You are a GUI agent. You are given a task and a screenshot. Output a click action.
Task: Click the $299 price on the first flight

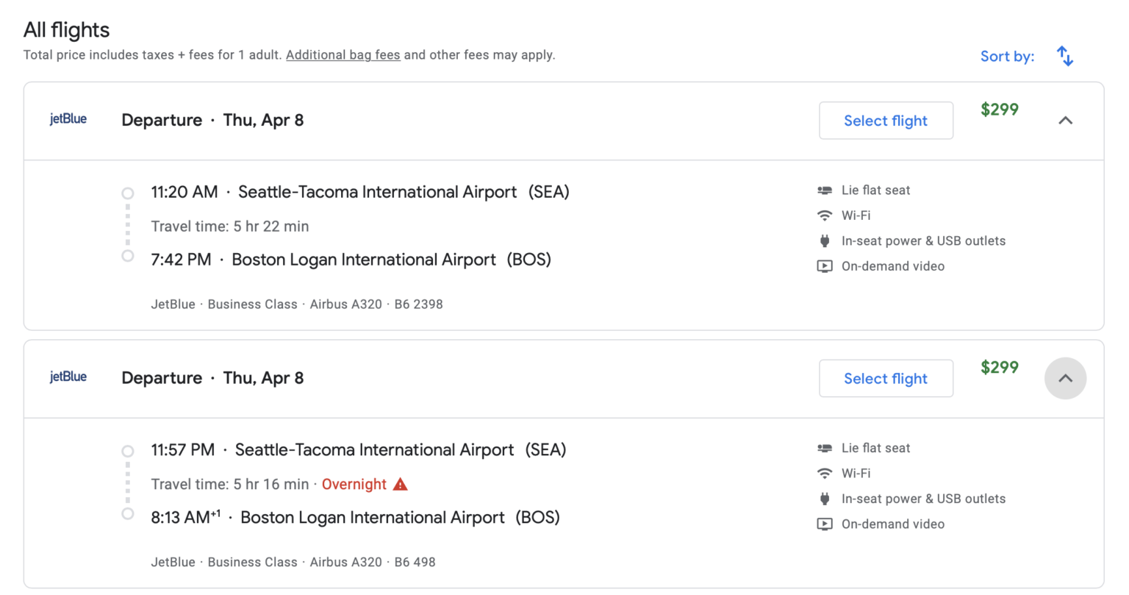pos(999,110)
